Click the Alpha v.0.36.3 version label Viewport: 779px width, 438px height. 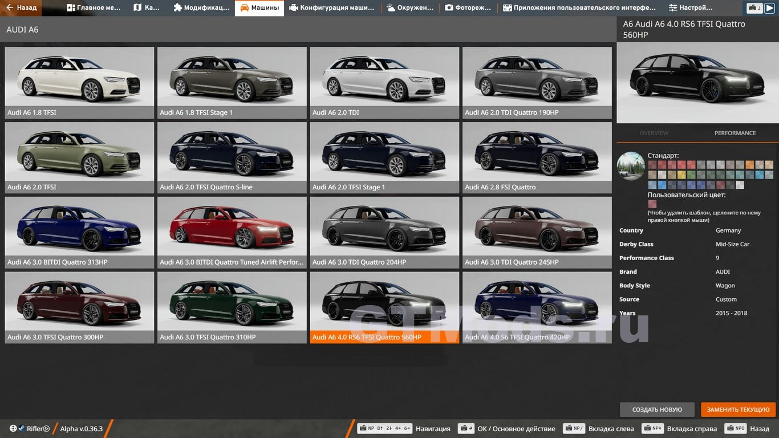pyautogui.click(x=82, y=429)
